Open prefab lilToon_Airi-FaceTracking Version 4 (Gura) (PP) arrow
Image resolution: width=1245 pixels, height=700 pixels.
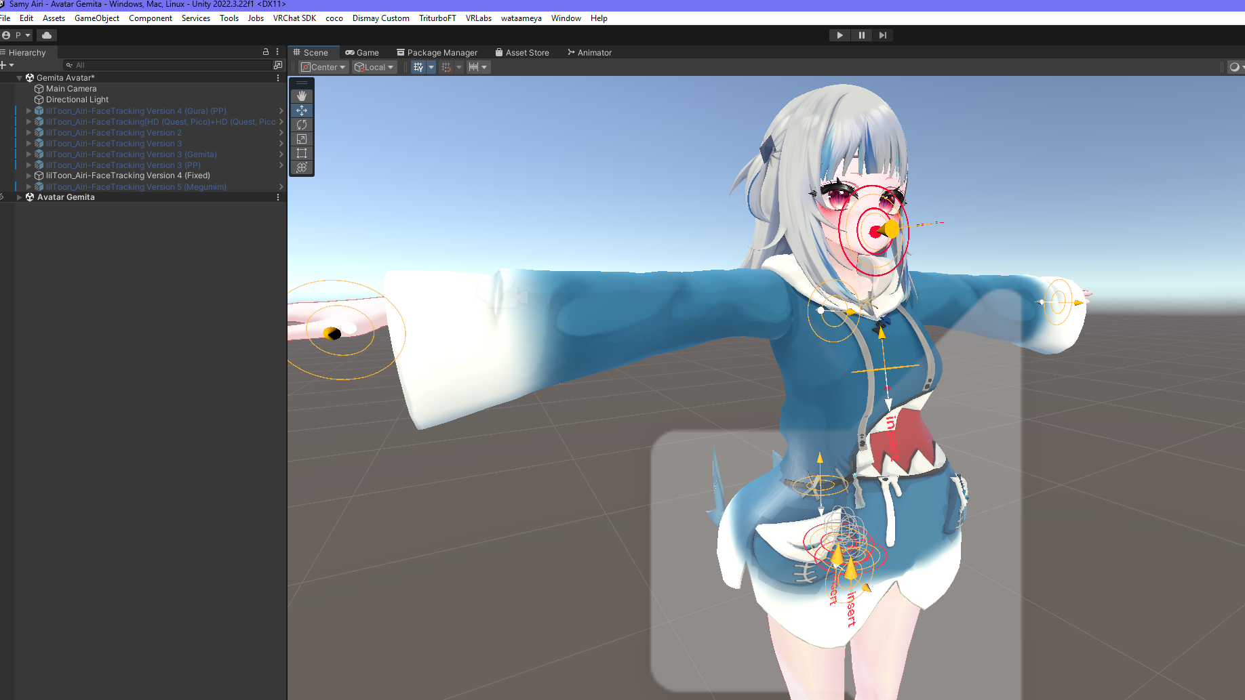[x=281, y=110]
